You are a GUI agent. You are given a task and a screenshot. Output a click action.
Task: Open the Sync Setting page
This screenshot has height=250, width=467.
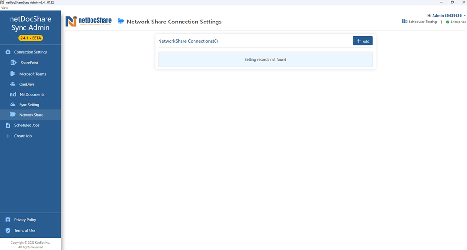click(x=30, y=105)
